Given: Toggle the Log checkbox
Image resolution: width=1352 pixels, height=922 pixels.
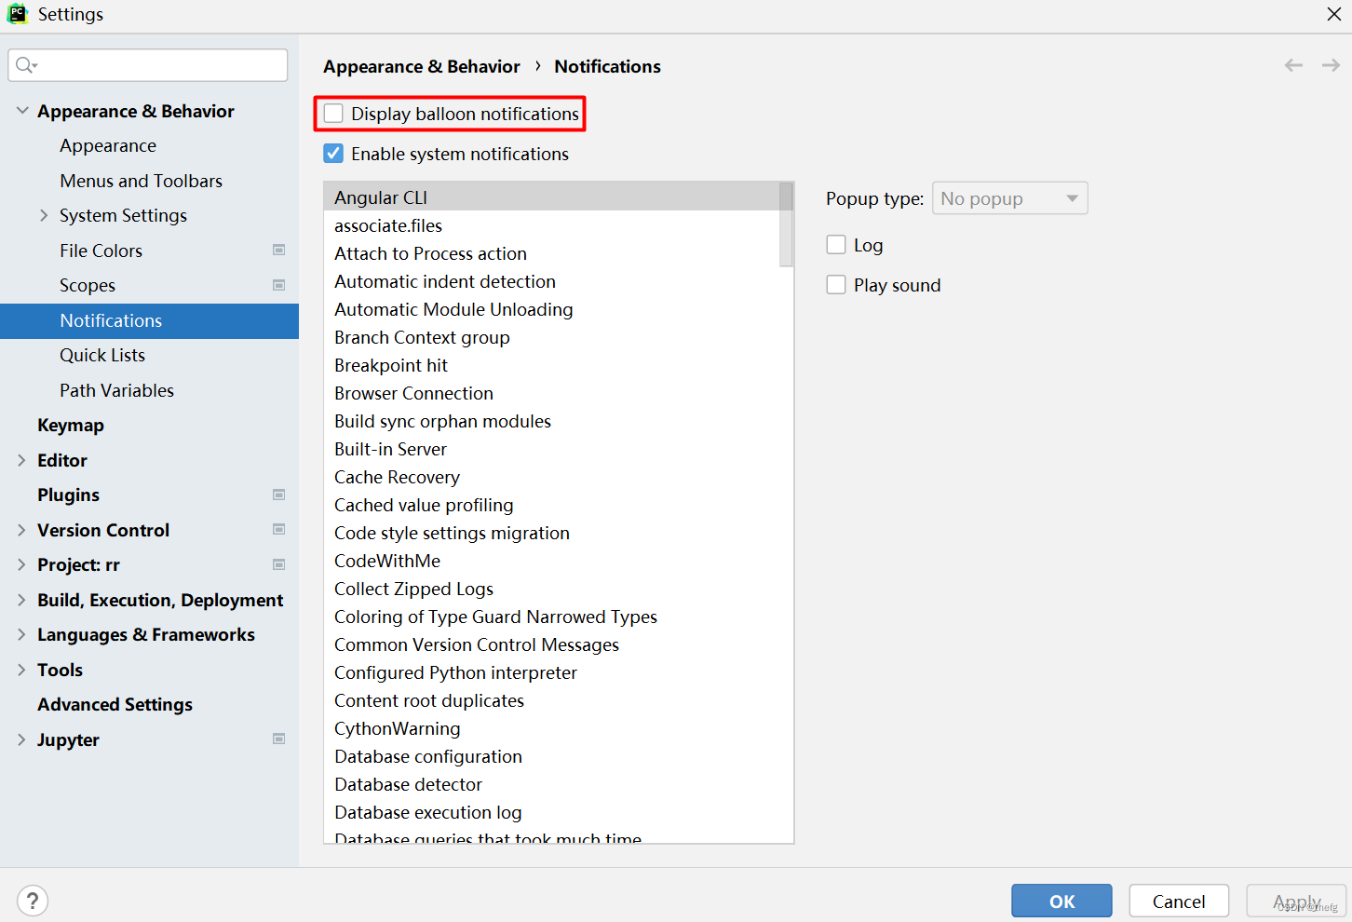Looking at the screenshot, I should 836,245.
